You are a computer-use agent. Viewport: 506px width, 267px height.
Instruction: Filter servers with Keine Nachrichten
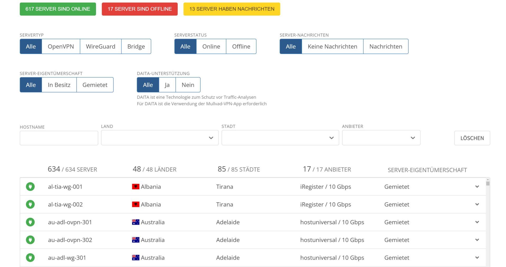coord(333,46)
